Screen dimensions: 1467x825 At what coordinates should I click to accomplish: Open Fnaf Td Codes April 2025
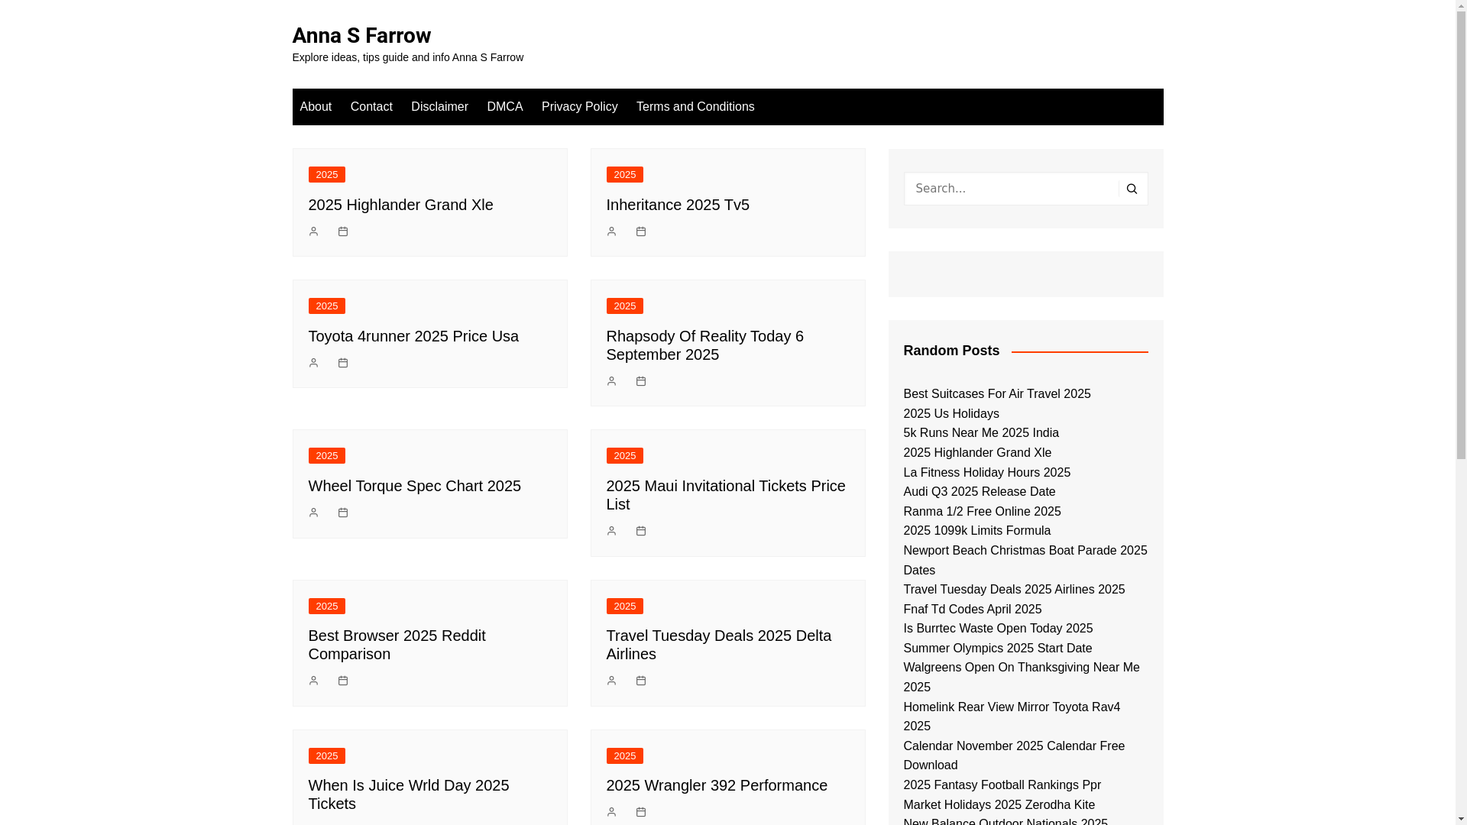coord(972,610)
